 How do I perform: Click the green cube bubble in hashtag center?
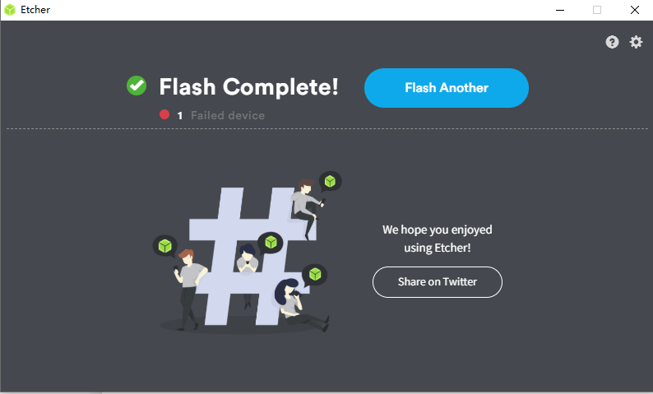(271, 242)
